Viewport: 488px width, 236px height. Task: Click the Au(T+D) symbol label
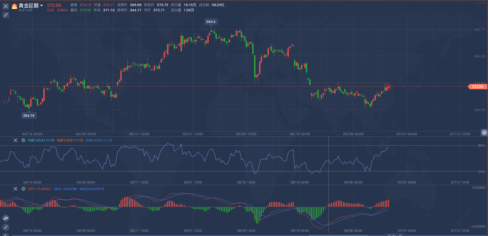(25, 10)
